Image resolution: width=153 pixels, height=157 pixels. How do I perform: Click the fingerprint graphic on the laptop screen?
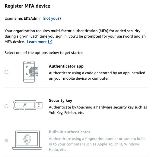tap(27, 139)
